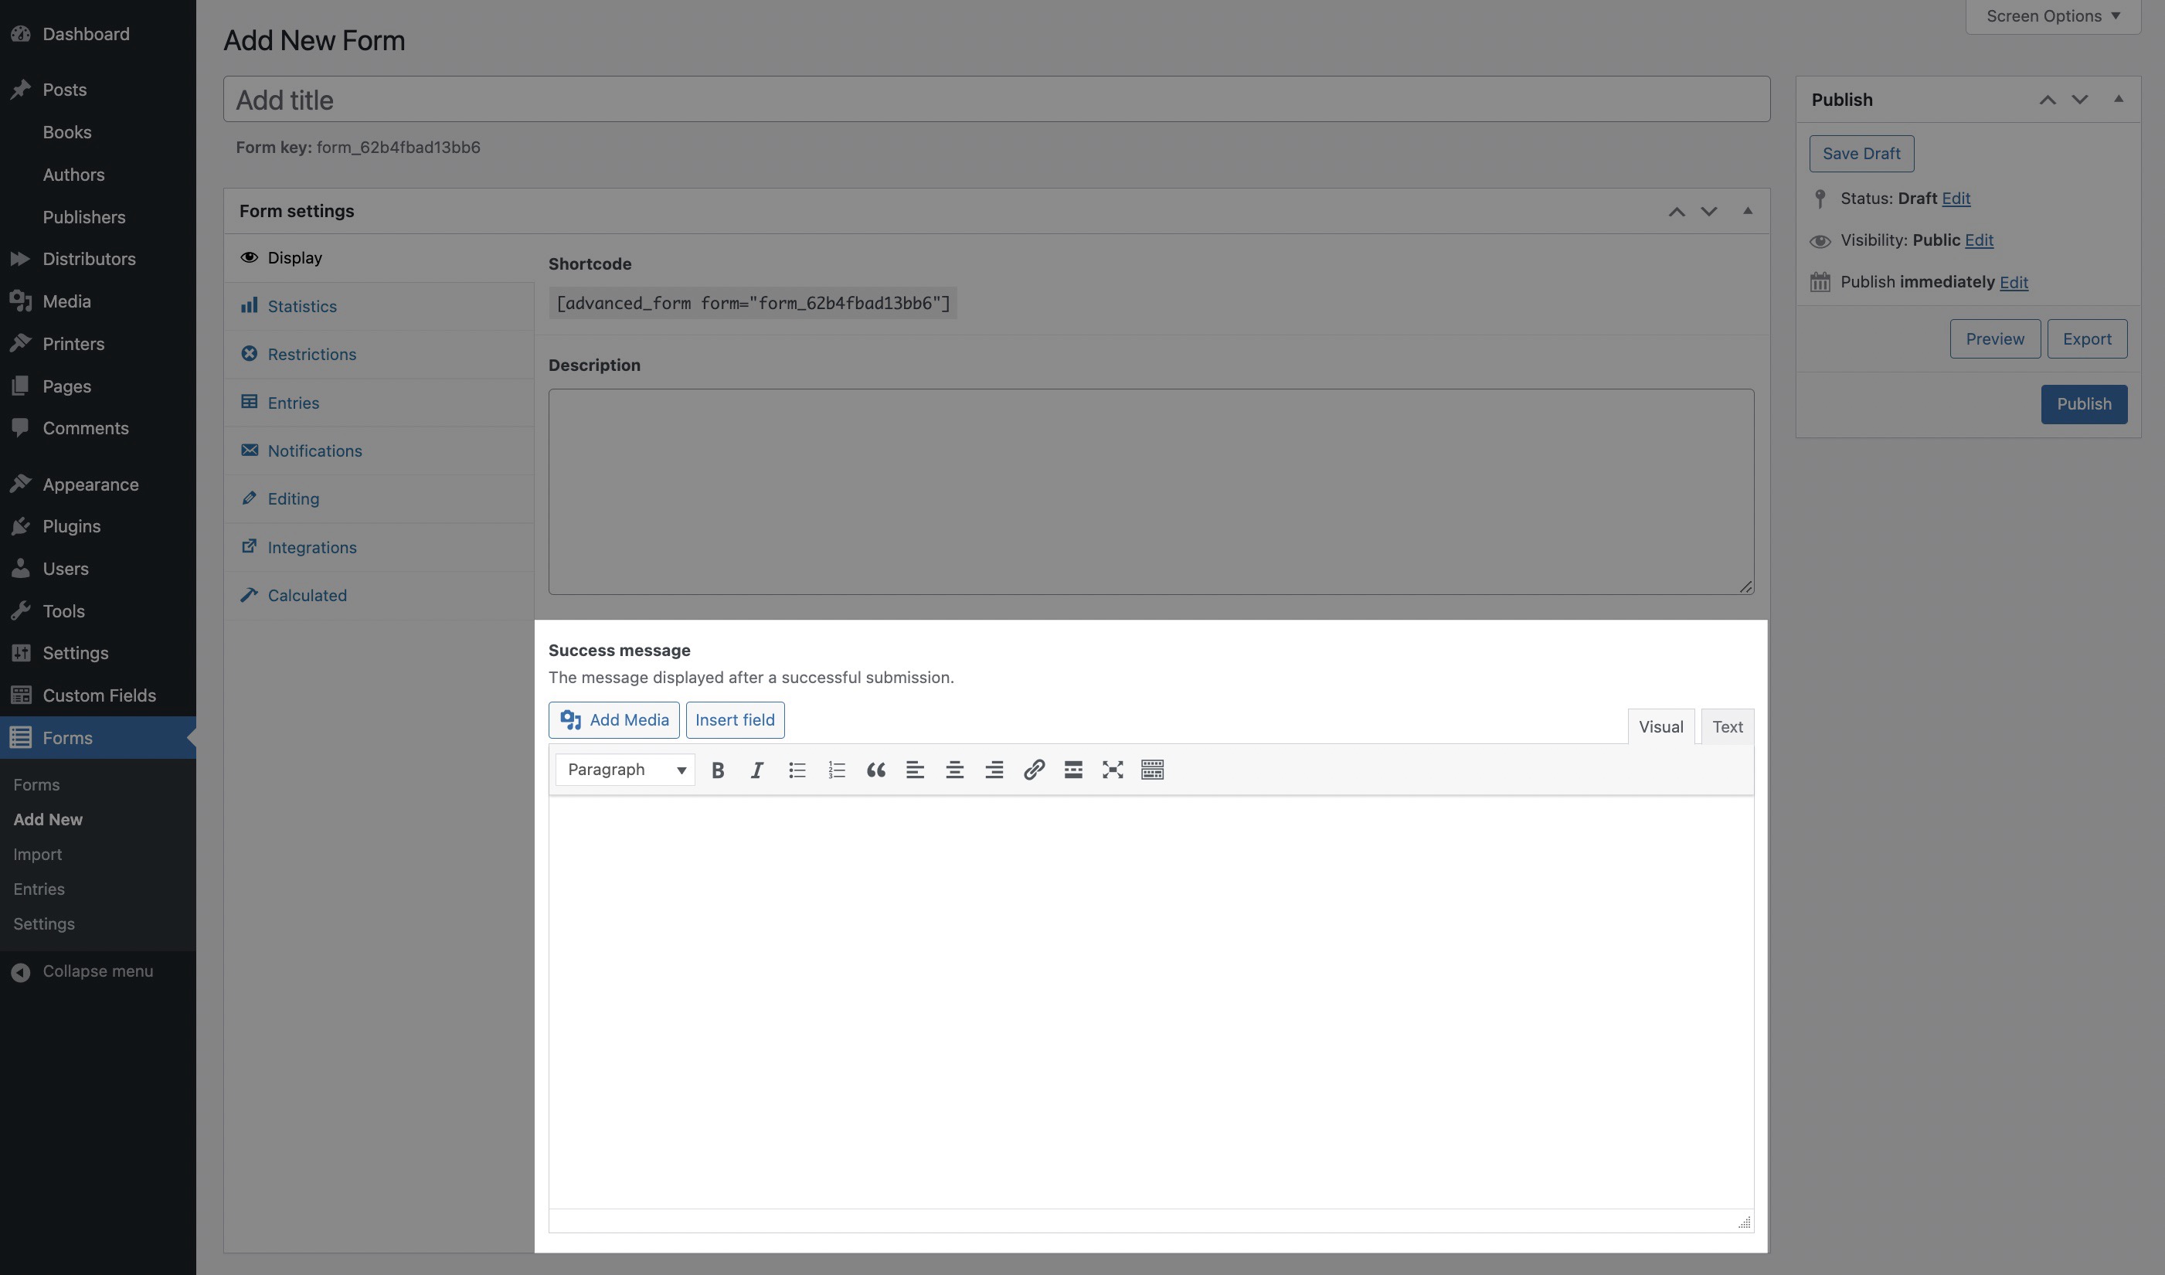Apply blockquote formatting

pos(875,770)
